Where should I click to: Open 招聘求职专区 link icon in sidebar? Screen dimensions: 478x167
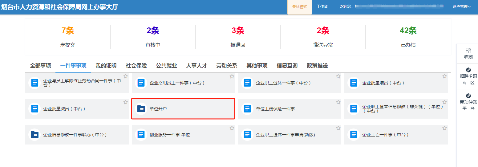tap(468, 70)
